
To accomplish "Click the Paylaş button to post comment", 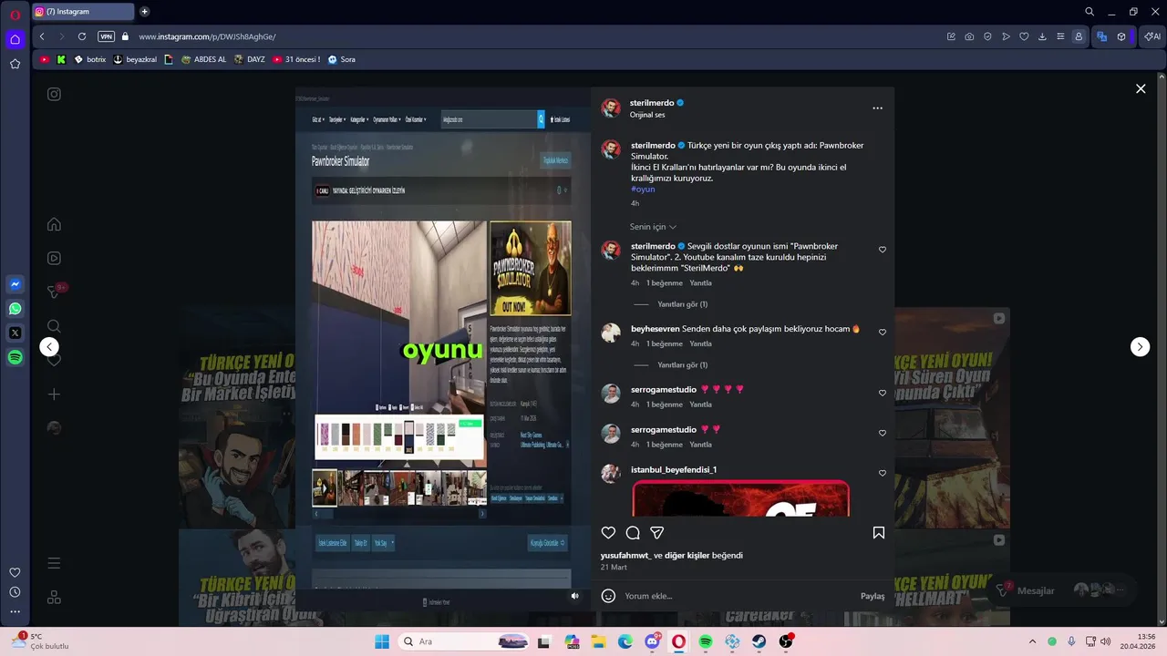I will (x=873, y=596).
